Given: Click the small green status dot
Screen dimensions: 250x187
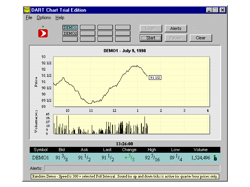Looking at the screenshot, I should pyautogui.click(x=43, y=26).
